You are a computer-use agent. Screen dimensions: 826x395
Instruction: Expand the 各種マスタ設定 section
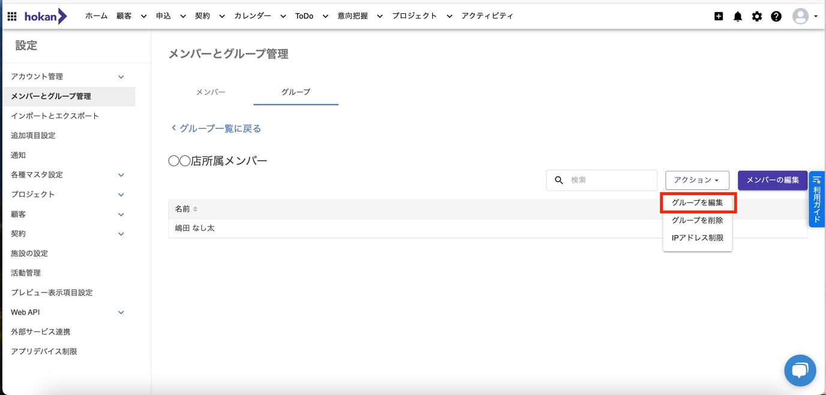[x=121, y=175]
